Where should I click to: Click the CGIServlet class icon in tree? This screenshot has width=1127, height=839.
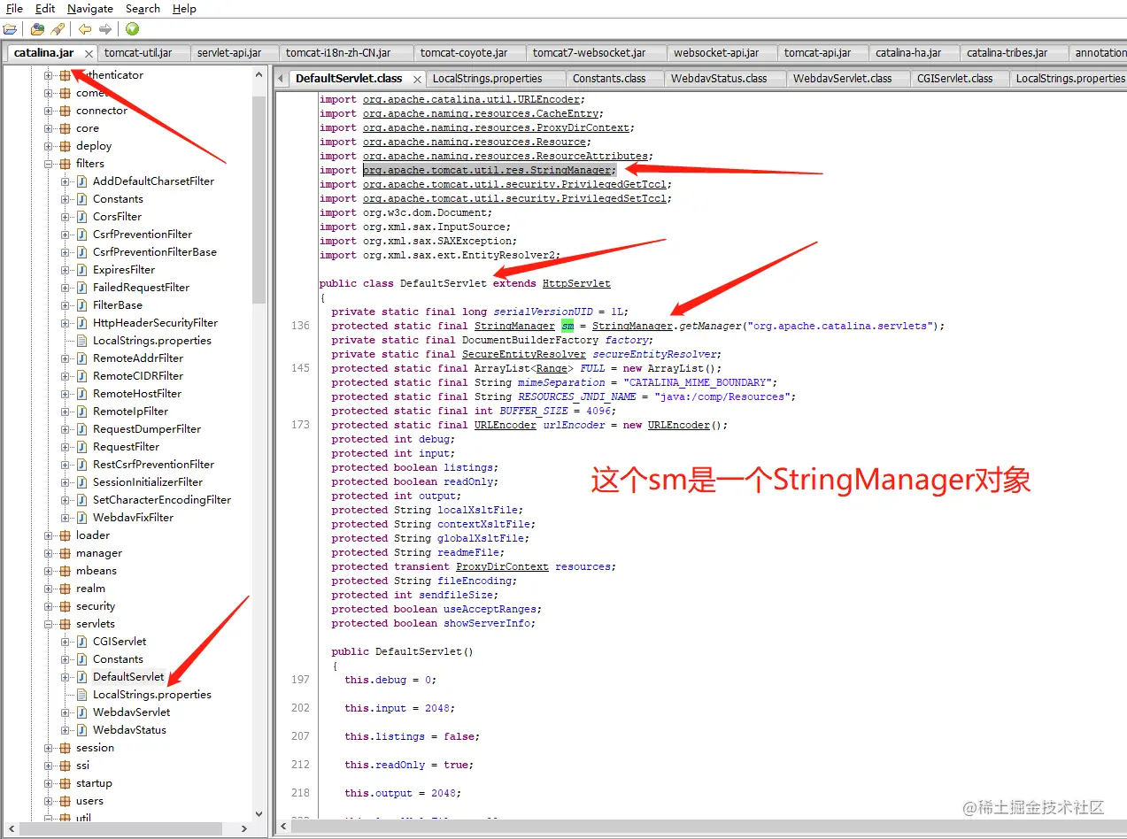pos(82,642)
